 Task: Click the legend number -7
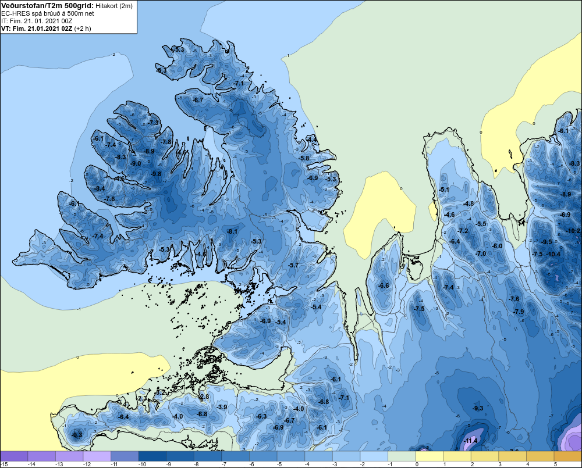click(x=225, y=465)
